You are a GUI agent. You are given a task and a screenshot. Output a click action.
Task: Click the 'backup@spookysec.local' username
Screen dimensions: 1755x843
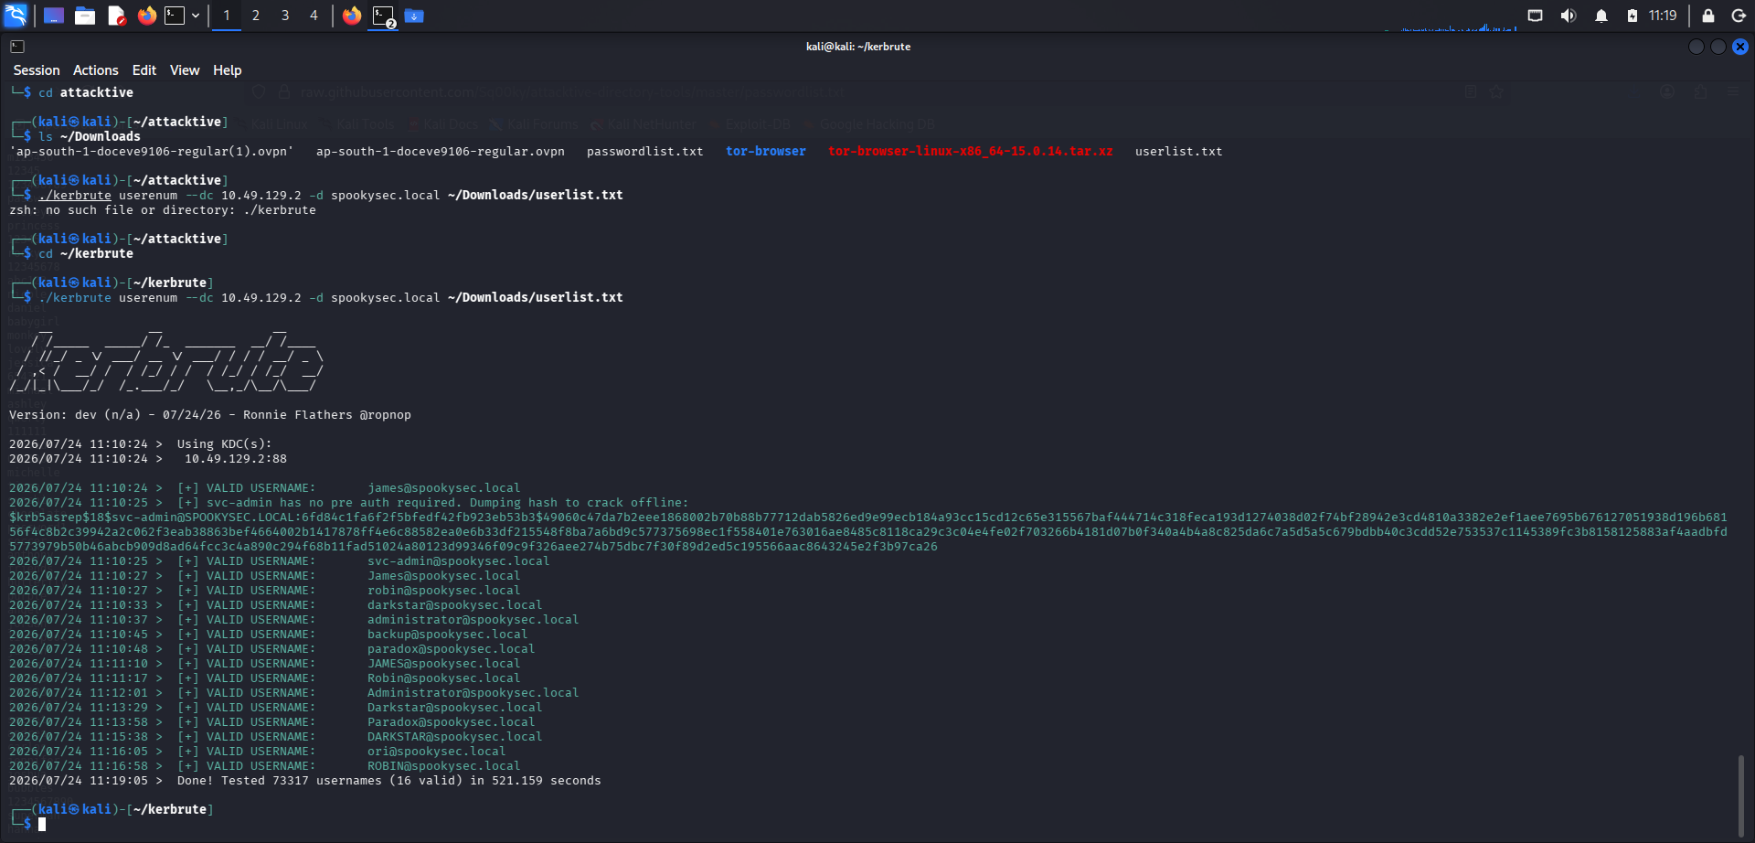click(x=448, y=635)
